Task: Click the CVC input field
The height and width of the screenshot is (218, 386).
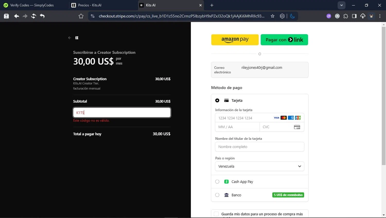Action: coord(282,127)
